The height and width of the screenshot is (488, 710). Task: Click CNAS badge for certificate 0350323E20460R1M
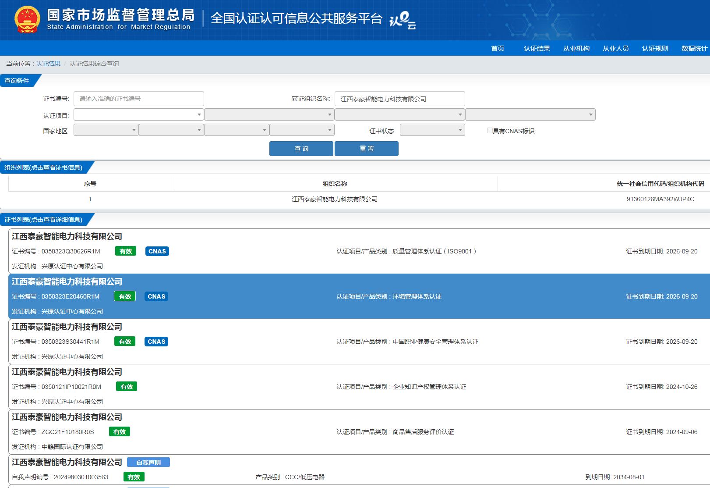point(156,296)
